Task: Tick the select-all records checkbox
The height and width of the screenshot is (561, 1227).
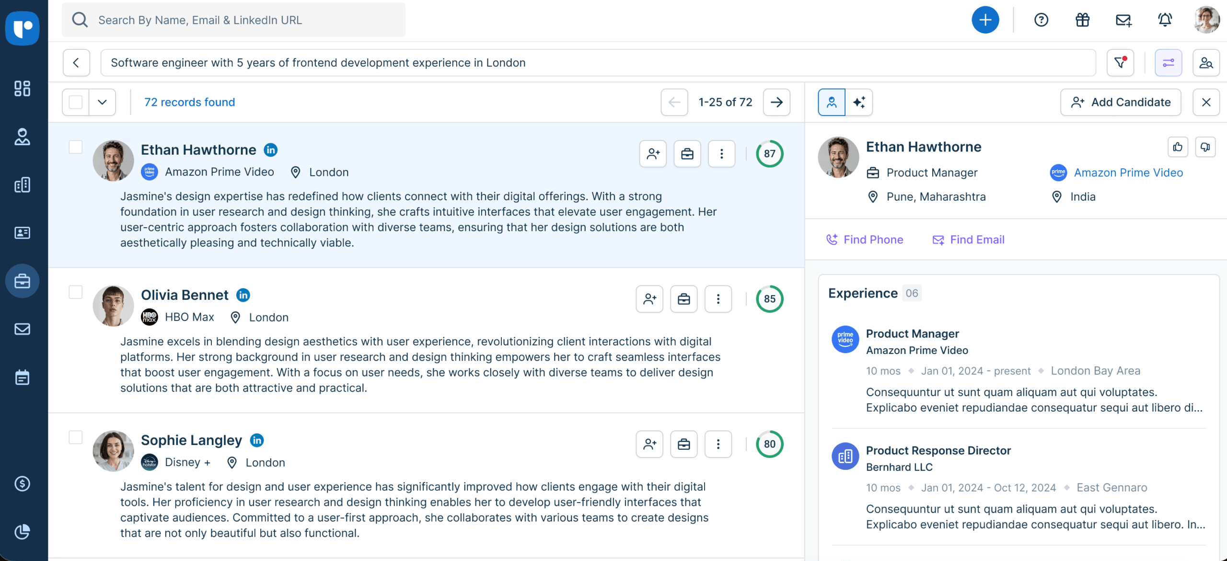Action: click(x=76, y=102)
